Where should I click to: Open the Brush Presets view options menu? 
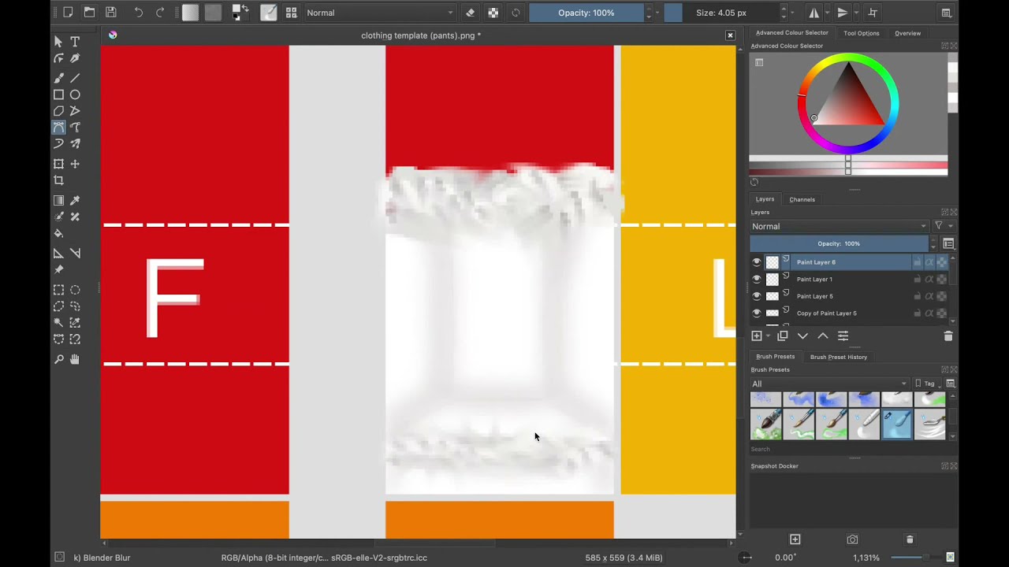pyautogui.click(x=951, y=384)
